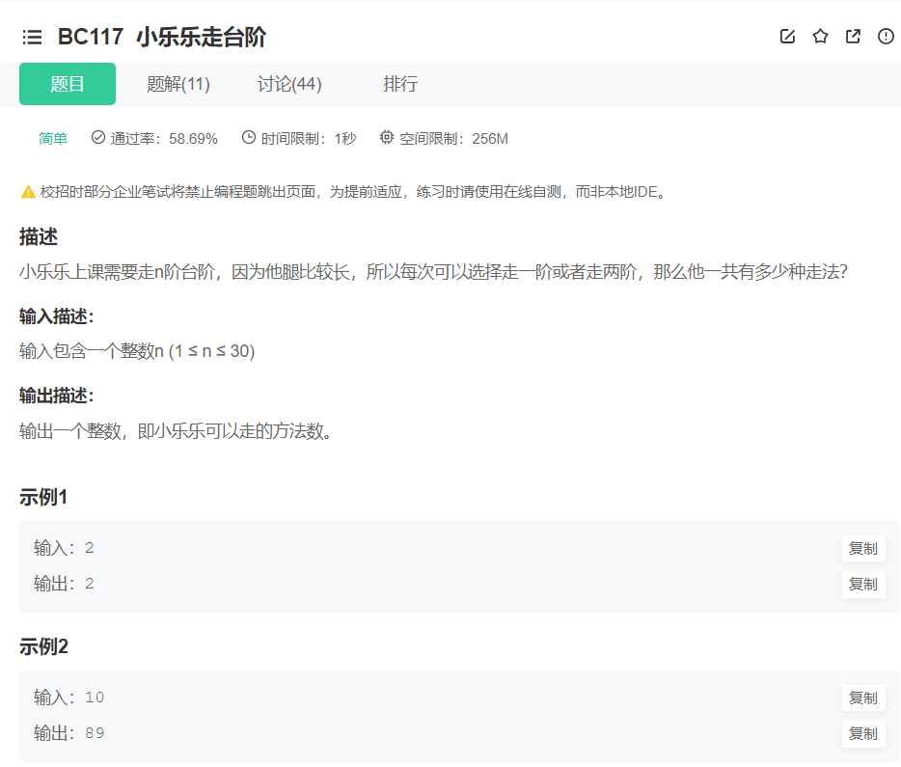Open the 讨论(44) tab
Image resolution: width=901 pixels, height=767 pixels.
[289, 84]
